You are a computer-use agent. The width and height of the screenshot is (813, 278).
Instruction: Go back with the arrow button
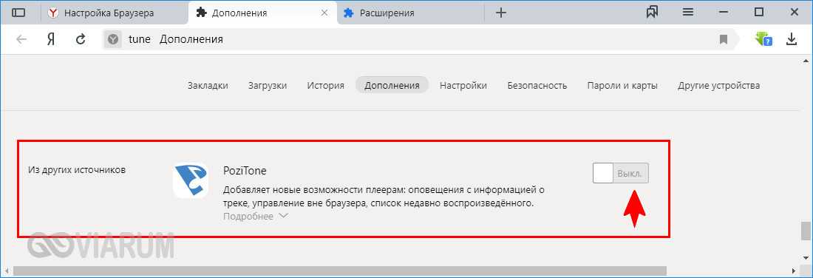(x=21, y=39)
